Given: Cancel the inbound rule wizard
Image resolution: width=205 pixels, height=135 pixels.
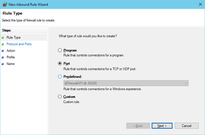Looking at the screenshot, I should 187,126.
